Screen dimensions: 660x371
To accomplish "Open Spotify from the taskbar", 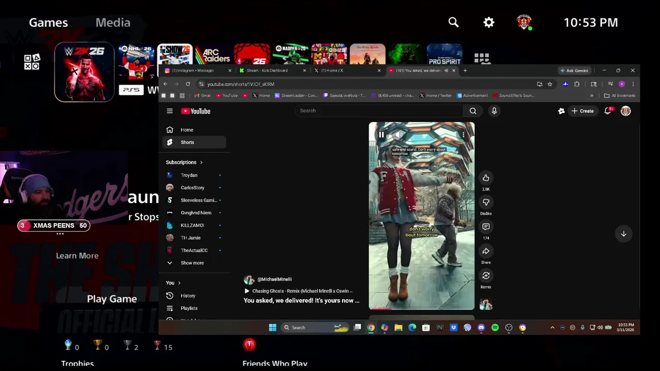I will point(495,327).
